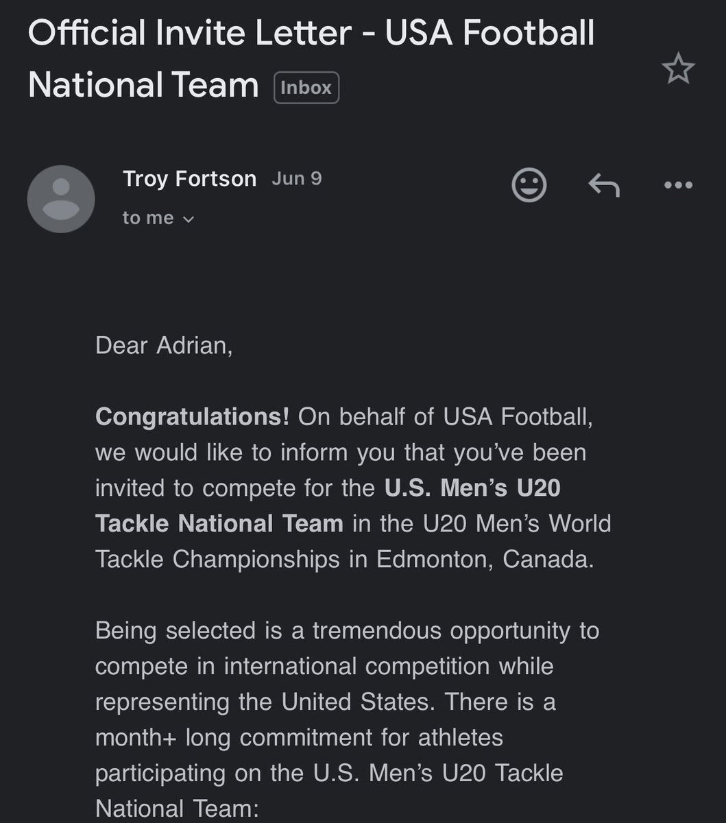Click the Jun 9 date stamp
This screenshot has height=823, width=726.
(x=296, y=179)
